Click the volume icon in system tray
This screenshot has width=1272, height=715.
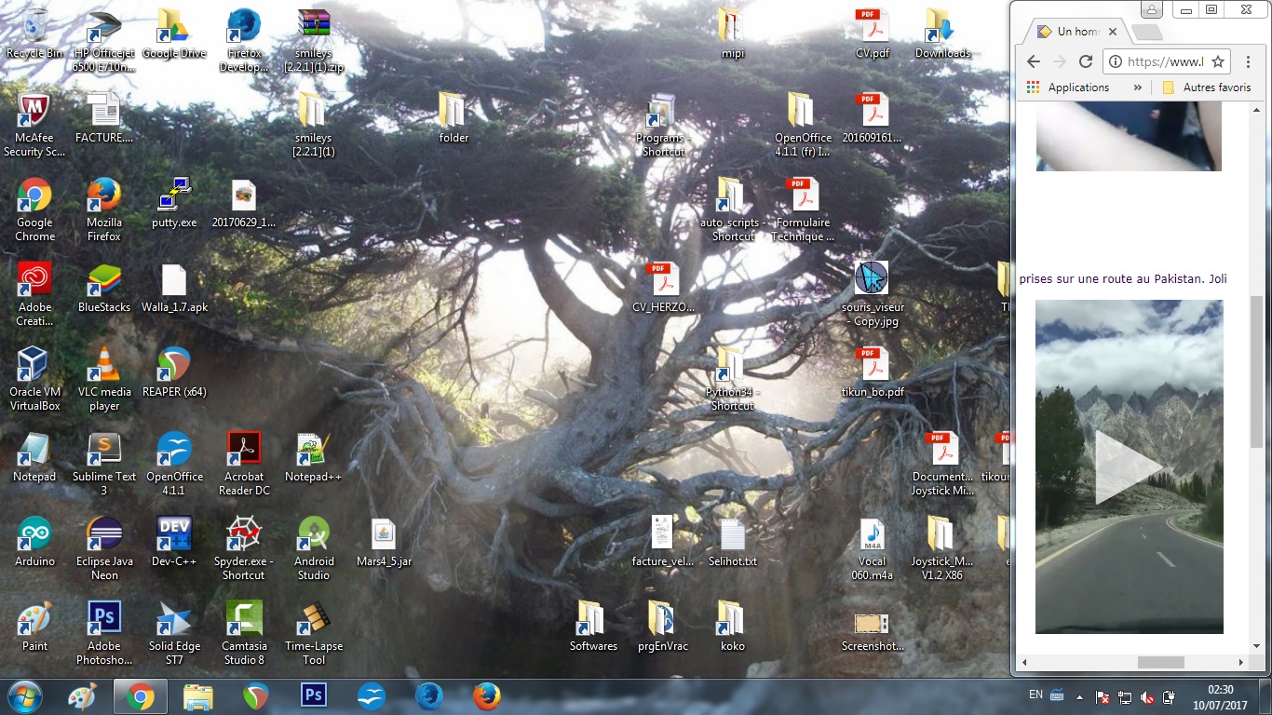pyautogui.click(x=1147, y=696)
